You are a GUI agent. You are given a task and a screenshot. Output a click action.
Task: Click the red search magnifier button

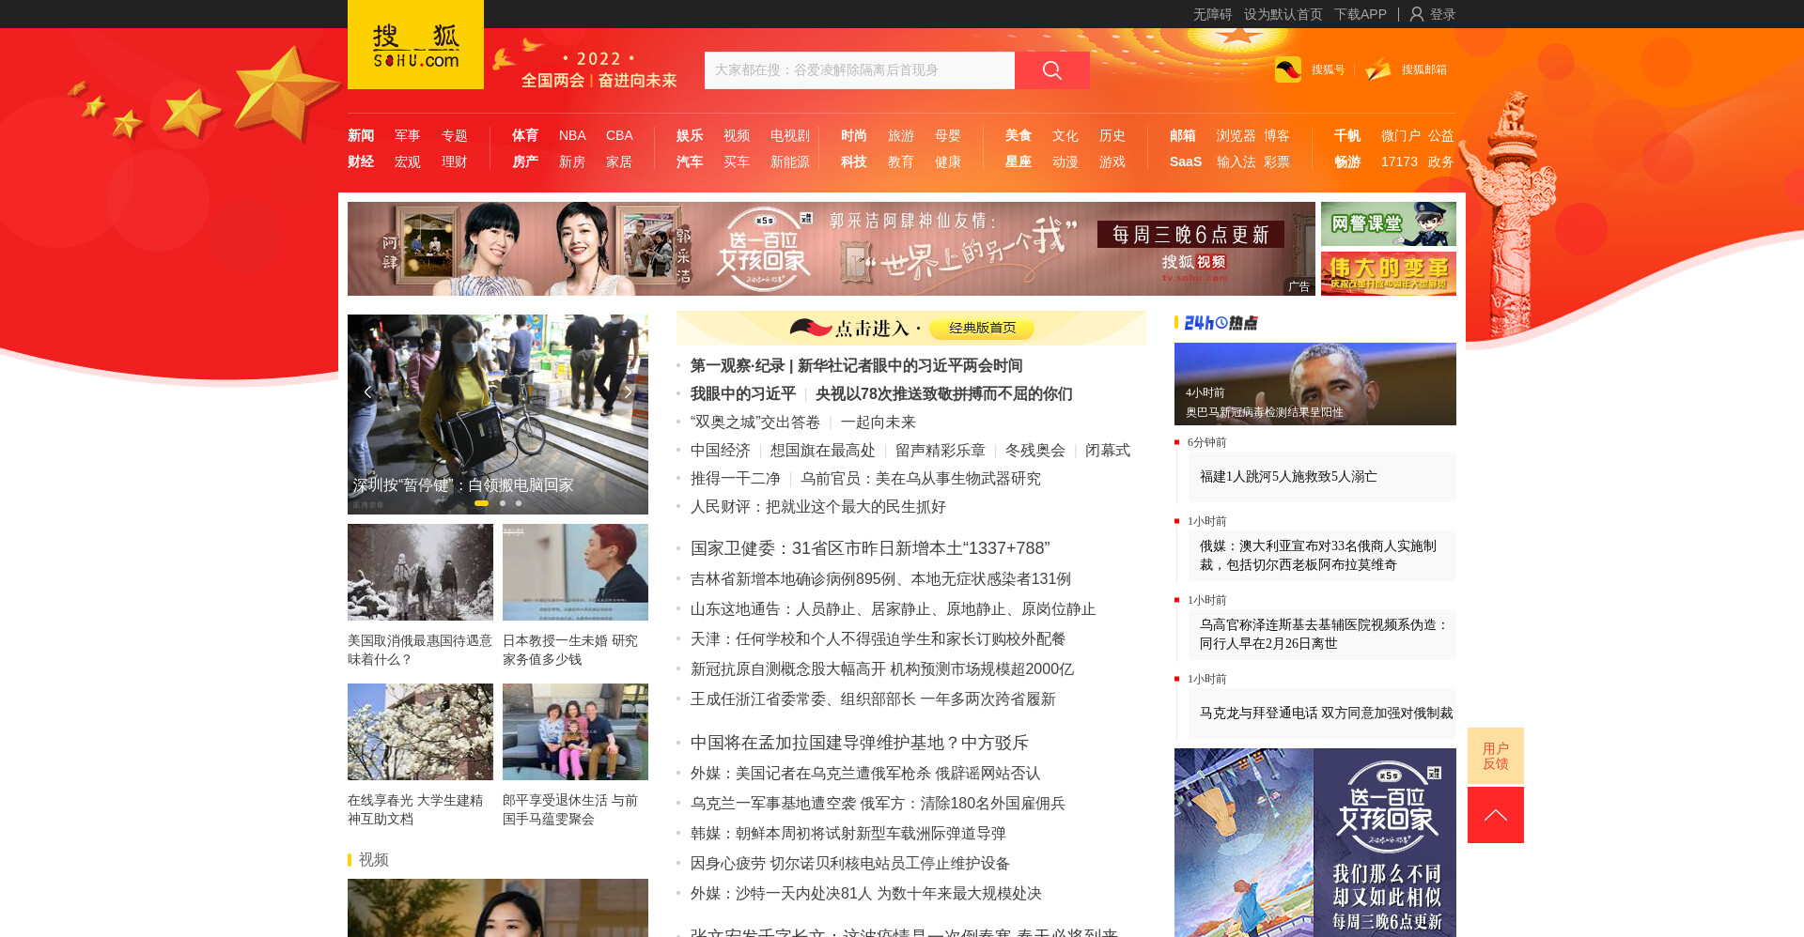[x=1052, y=70]
